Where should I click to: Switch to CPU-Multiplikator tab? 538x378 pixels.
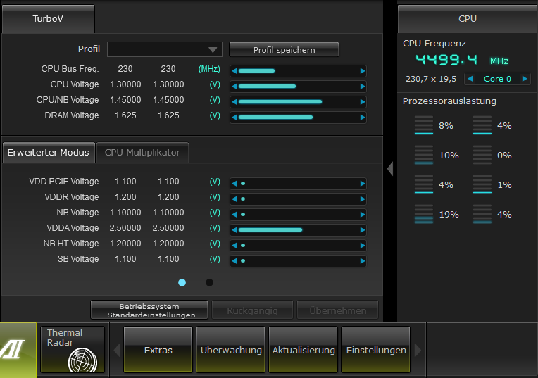point(142,153)
